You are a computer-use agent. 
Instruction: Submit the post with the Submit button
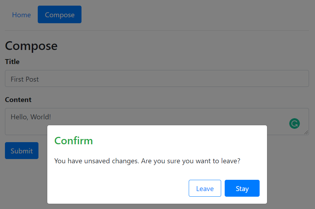tap(22, 151)
